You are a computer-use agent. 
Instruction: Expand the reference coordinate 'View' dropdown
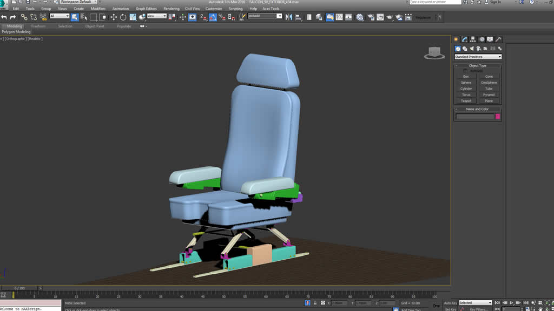coord(157,16)
